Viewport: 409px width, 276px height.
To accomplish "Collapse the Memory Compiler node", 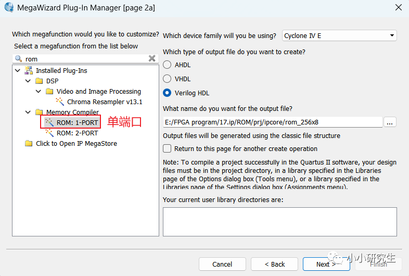I will click(28, 112).
